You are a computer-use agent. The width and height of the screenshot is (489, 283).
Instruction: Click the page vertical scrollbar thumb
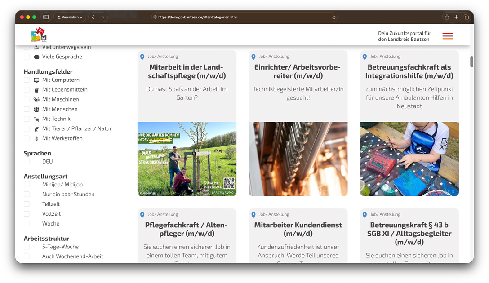pos(471,62)
